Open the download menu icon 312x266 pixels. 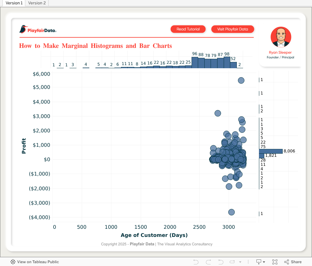click(260, 262)
